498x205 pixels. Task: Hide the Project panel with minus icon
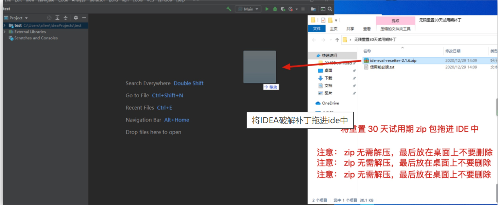coord(84,18)
